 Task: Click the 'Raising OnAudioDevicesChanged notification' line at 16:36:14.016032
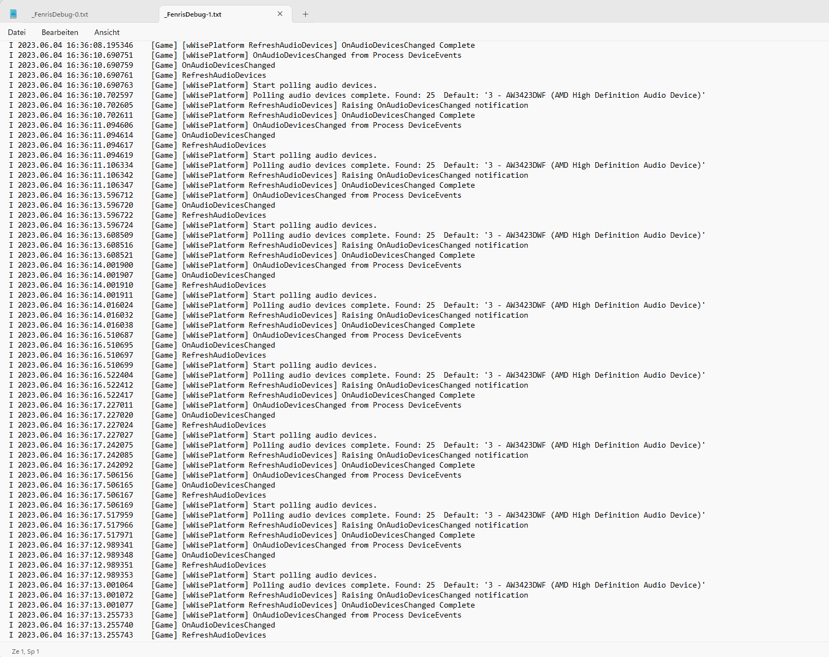click(x=269, y=315)
